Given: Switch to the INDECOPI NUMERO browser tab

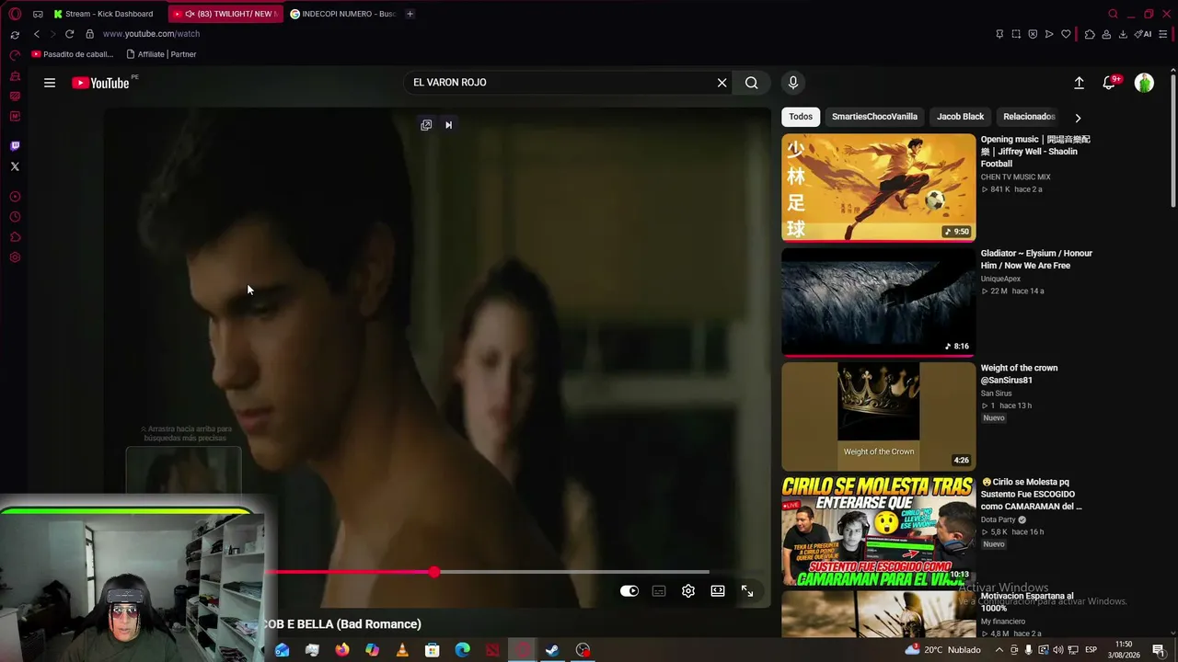Looking at the screenshot, I should pos(342,14).
